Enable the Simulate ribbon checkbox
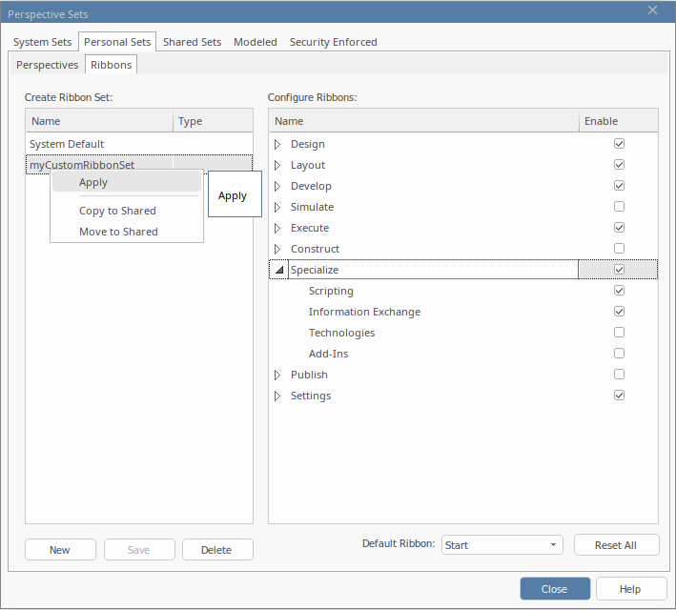676x610 pixels. click(x=619, y=207)
